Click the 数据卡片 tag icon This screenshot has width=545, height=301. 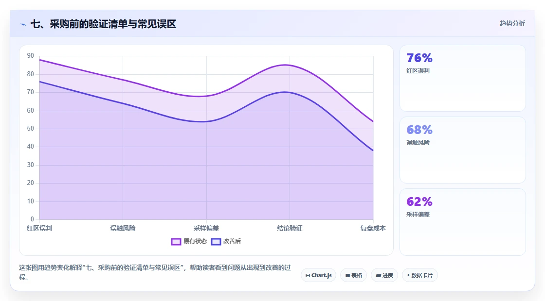pyautogui.click(x=408, y=275)
